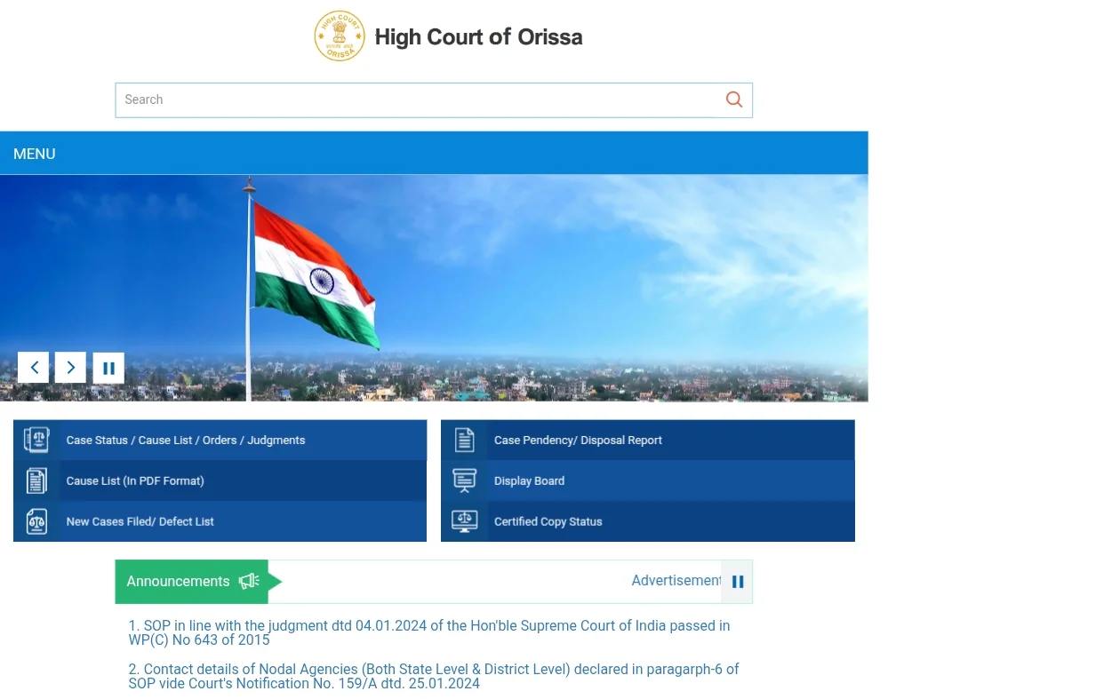This screenshot has width=1120, height=699.
Task: Click the Case Pendency report icon
Action: tap(464, 440)
